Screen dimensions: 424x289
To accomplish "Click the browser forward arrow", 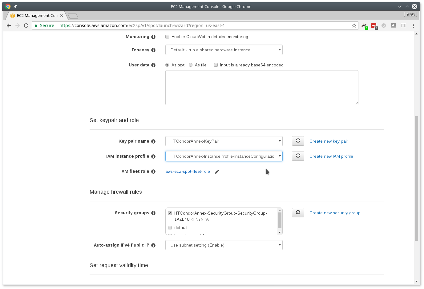I will pos(18,26).
